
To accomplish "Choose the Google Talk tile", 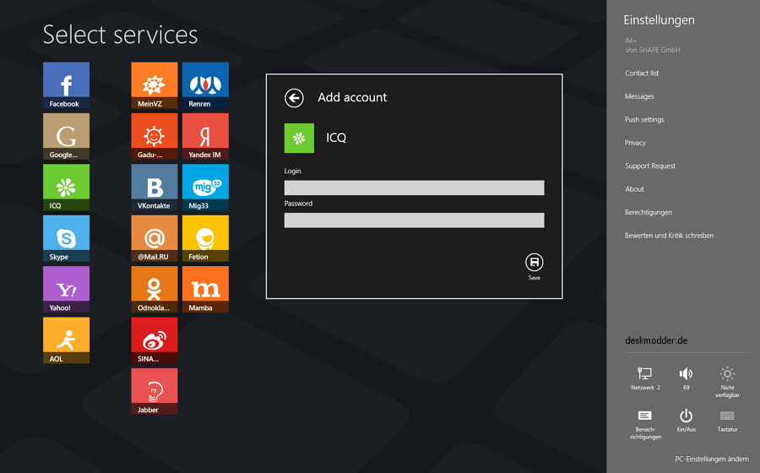I will pyautogui.click(x=66, y=136).
